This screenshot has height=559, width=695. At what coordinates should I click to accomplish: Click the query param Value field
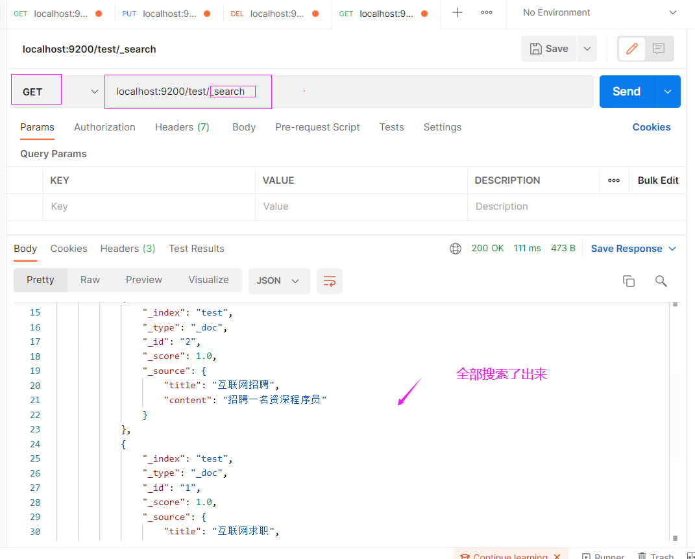point(361,206)
